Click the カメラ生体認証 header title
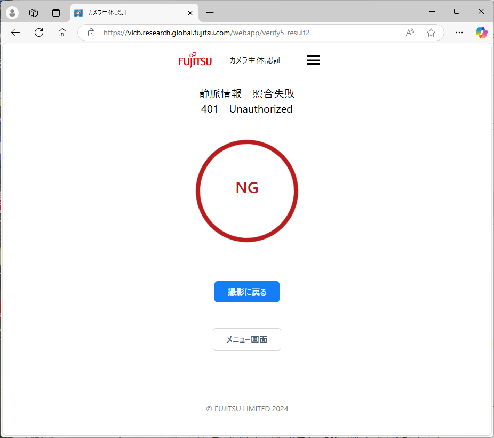This screenshot has width=494, height=438. tap(255, 60)
